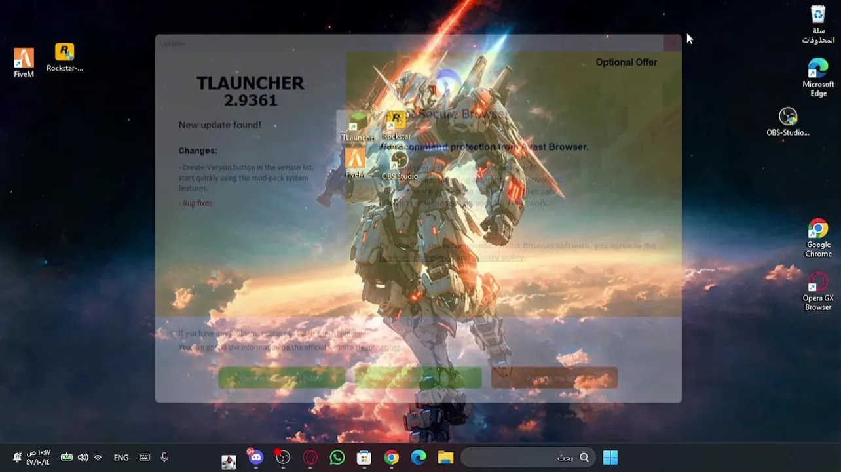Open the Windows Start menu
This screenshot has height=472, width=841.
click(x=610, y=458)
